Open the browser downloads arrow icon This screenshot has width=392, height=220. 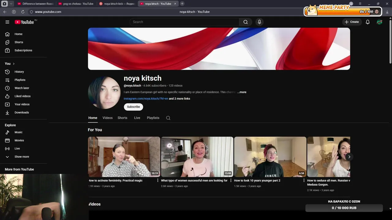pos(387,12)
